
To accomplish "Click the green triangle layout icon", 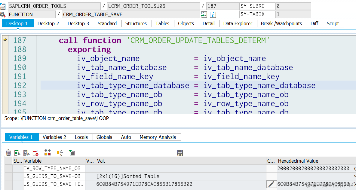I will coord(72,152).
